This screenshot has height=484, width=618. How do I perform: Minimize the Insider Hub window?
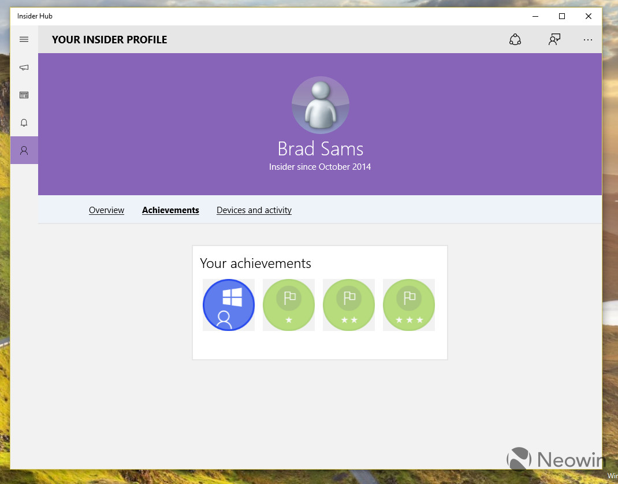tap(535, 16)
